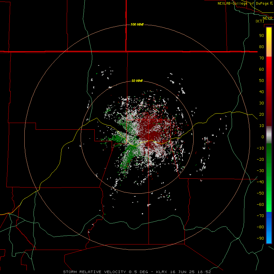
Task: Click the "10" value on the velocity scale
Action: pos(262,126)
